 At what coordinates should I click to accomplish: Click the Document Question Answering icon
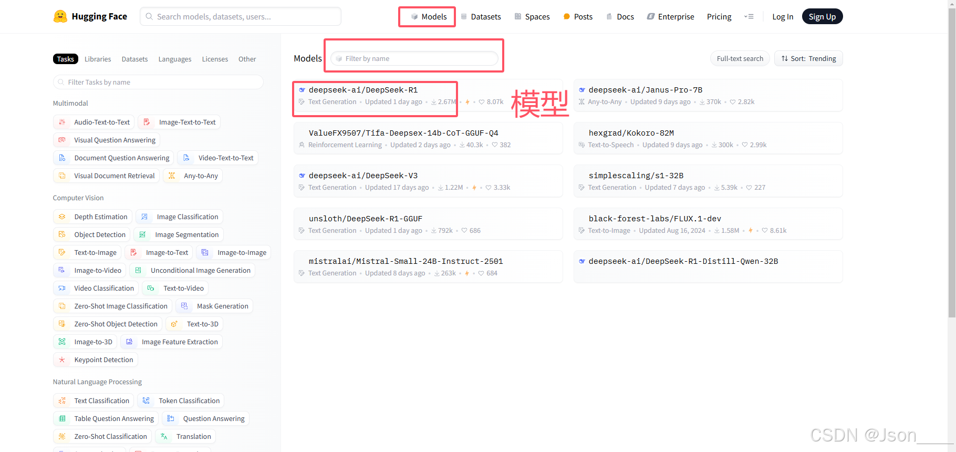62,158
